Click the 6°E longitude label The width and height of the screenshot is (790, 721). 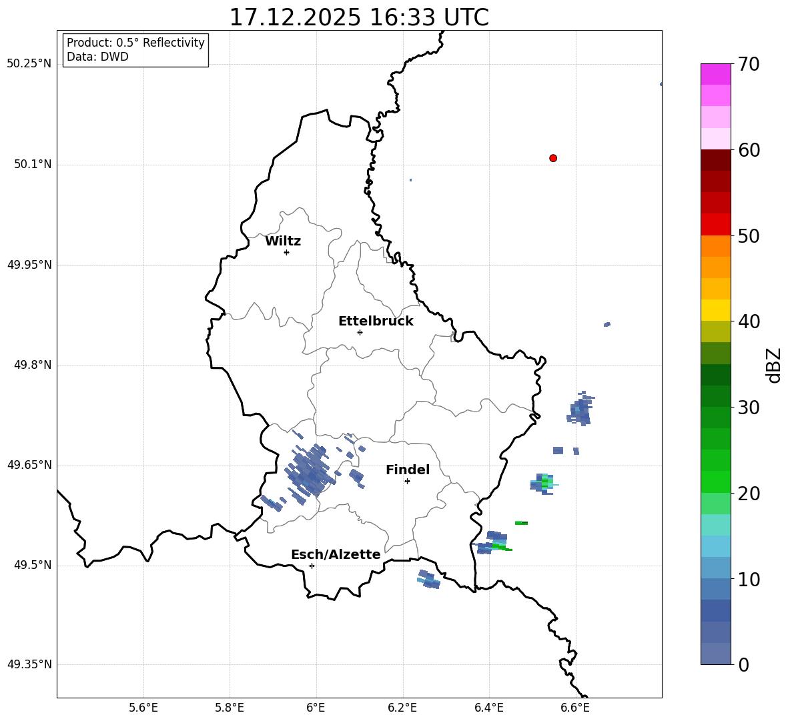[x=316, y=708]
